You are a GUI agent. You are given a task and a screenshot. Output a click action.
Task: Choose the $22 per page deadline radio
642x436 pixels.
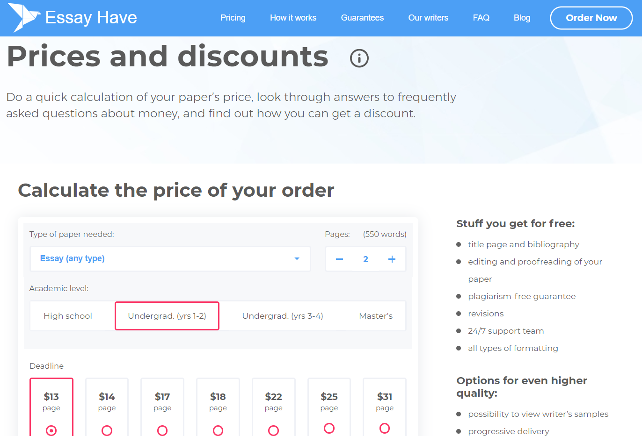point(274,430)
